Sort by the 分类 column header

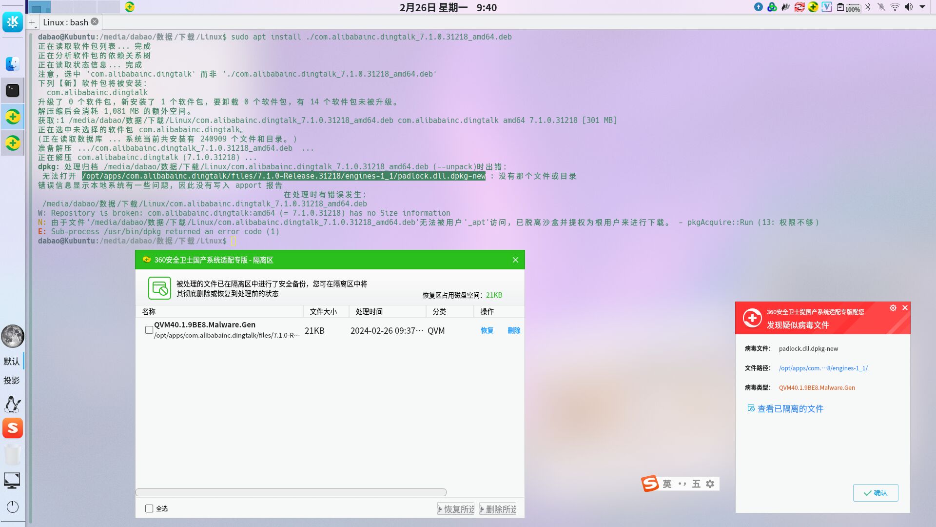[450, 311]
